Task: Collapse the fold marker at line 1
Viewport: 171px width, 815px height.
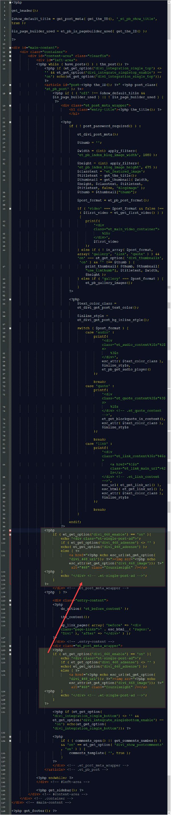Action: coord(10,3)
